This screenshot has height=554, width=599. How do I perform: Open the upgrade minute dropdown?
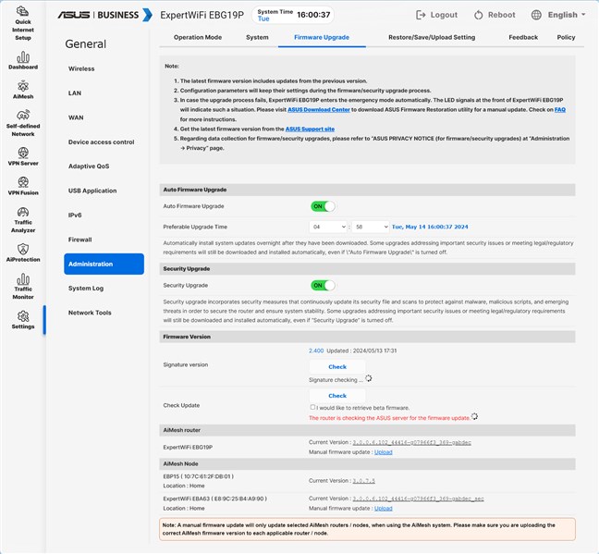pos(370,228)
